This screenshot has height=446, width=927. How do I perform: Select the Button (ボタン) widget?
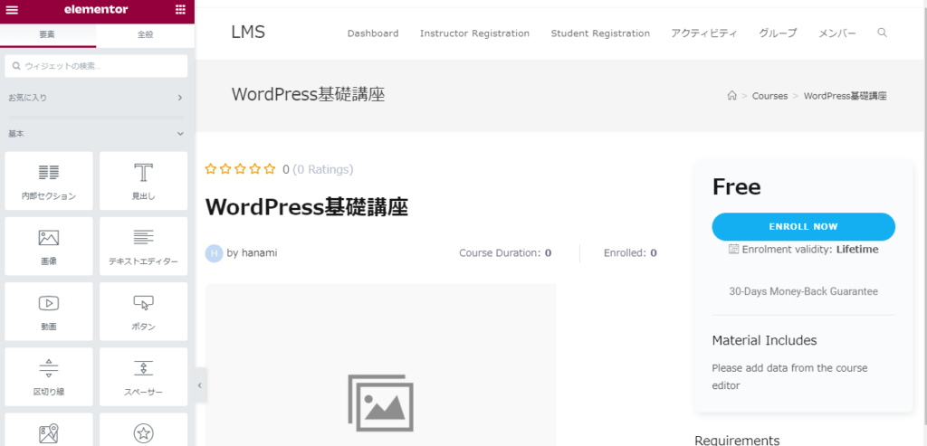pyautogui.click(x=143, y=311)
